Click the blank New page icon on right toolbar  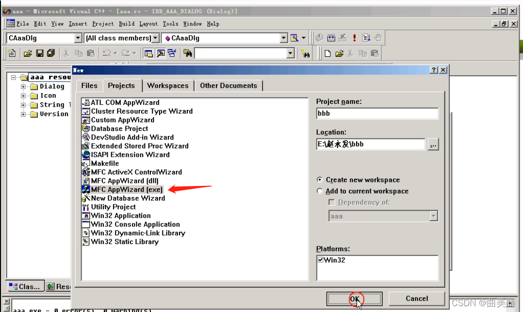[x=327, y=53]
